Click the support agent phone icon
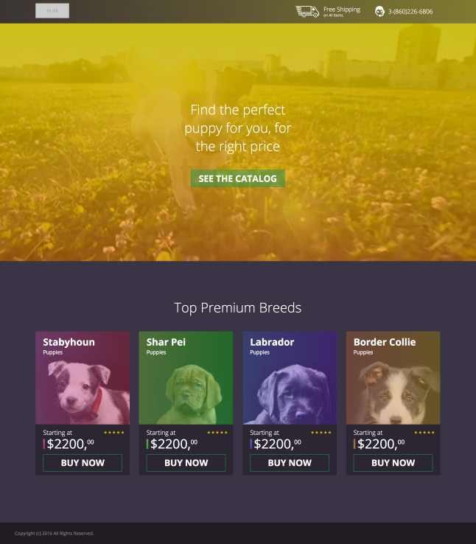Screen dimensions: 476x544 (x=379, y=12)
